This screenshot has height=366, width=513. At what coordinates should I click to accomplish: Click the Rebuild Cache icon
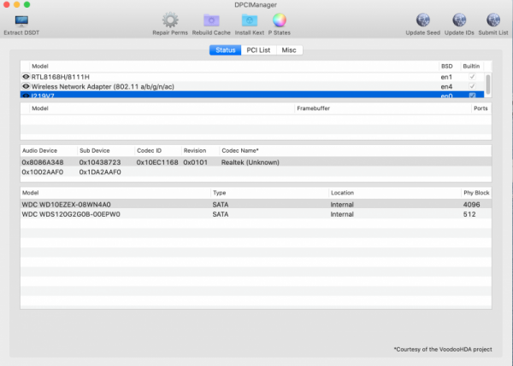point(210,20)
